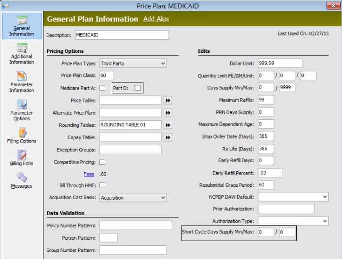Enable the Bill Through HME checkbox
The width and height of the screenshot is (342, 259).
tap(102, 185)
